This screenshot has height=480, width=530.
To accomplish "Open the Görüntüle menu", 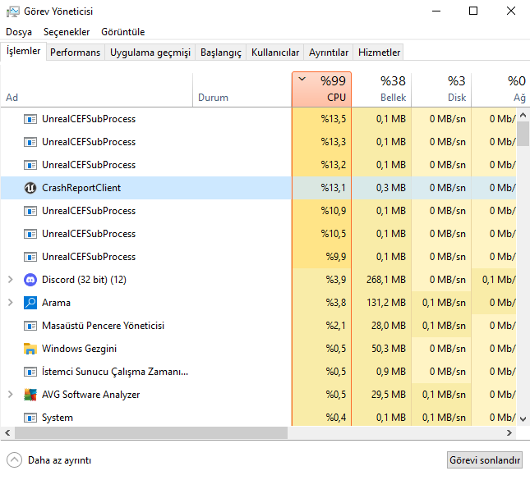I will 123,32.
